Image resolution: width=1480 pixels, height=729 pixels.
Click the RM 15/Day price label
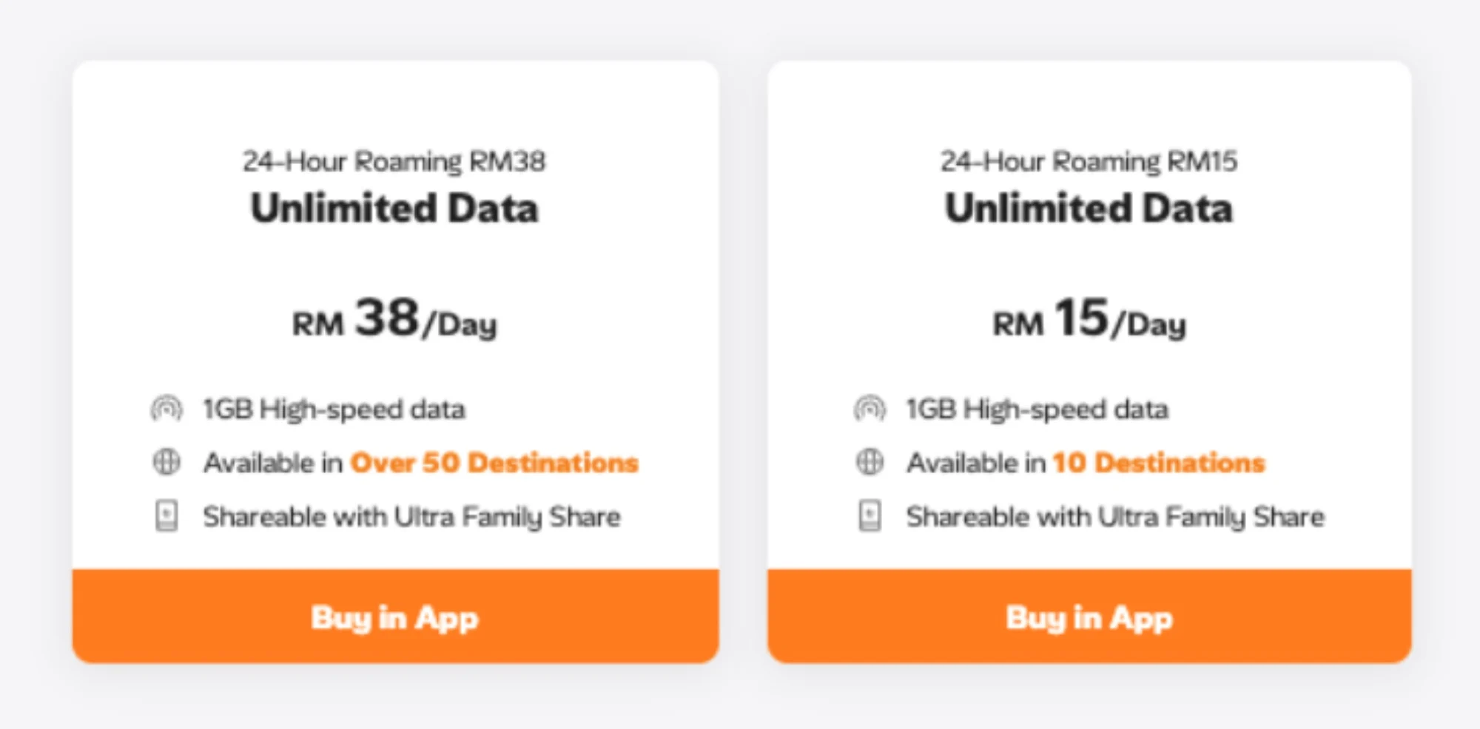click(x=1088, y=322)
